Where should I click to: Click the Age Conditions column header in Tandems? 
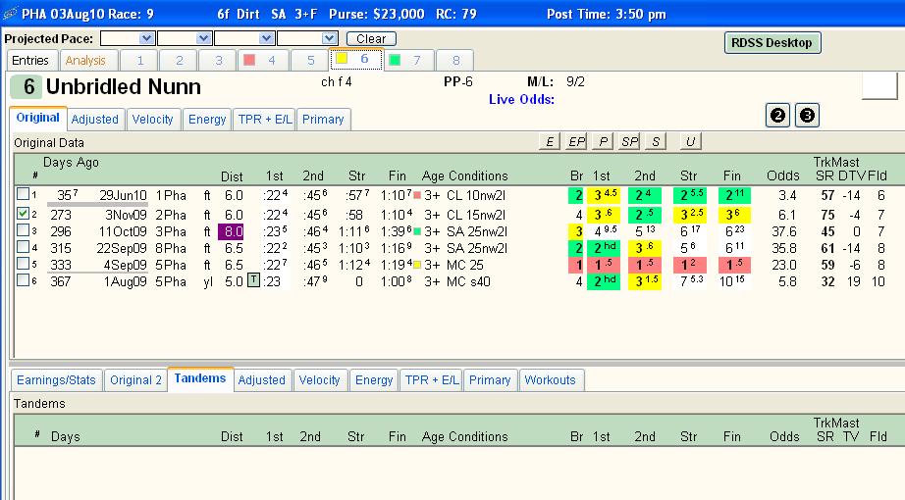click(x=464, y=437)
